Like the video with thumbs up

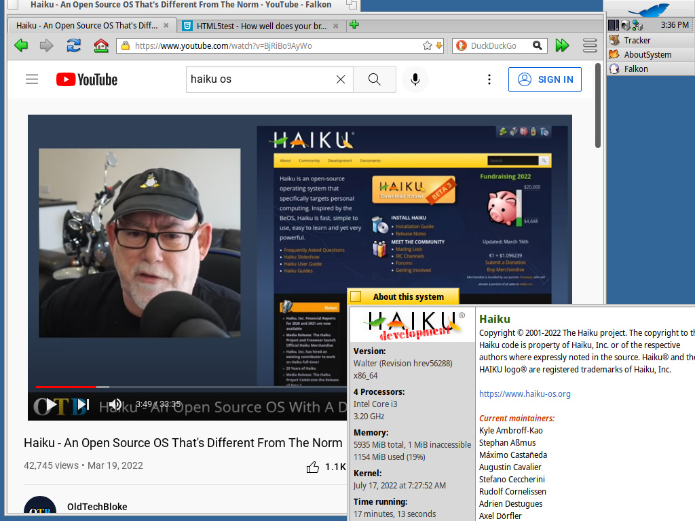[313, 467]
